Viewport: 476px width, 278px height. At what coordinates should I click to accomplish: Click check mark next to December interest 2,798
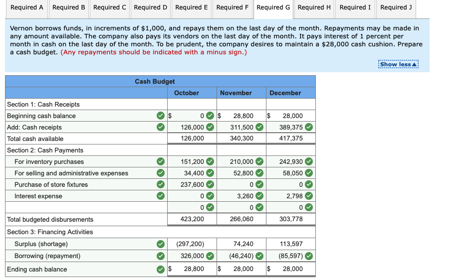click(x=309, y=196)
